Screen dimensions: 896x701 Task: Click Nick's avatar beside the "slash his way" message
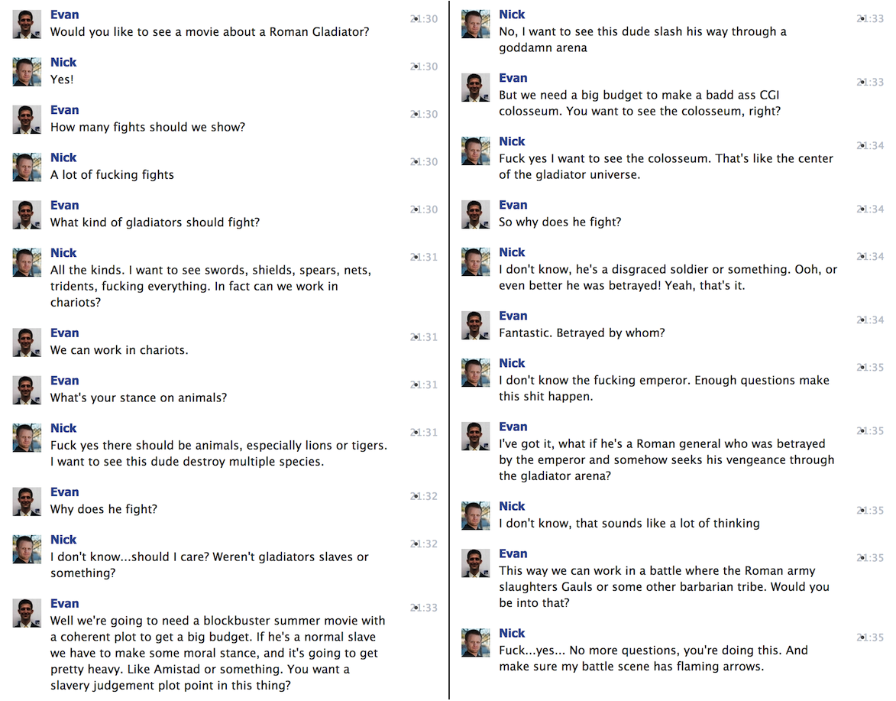(475, 24)
